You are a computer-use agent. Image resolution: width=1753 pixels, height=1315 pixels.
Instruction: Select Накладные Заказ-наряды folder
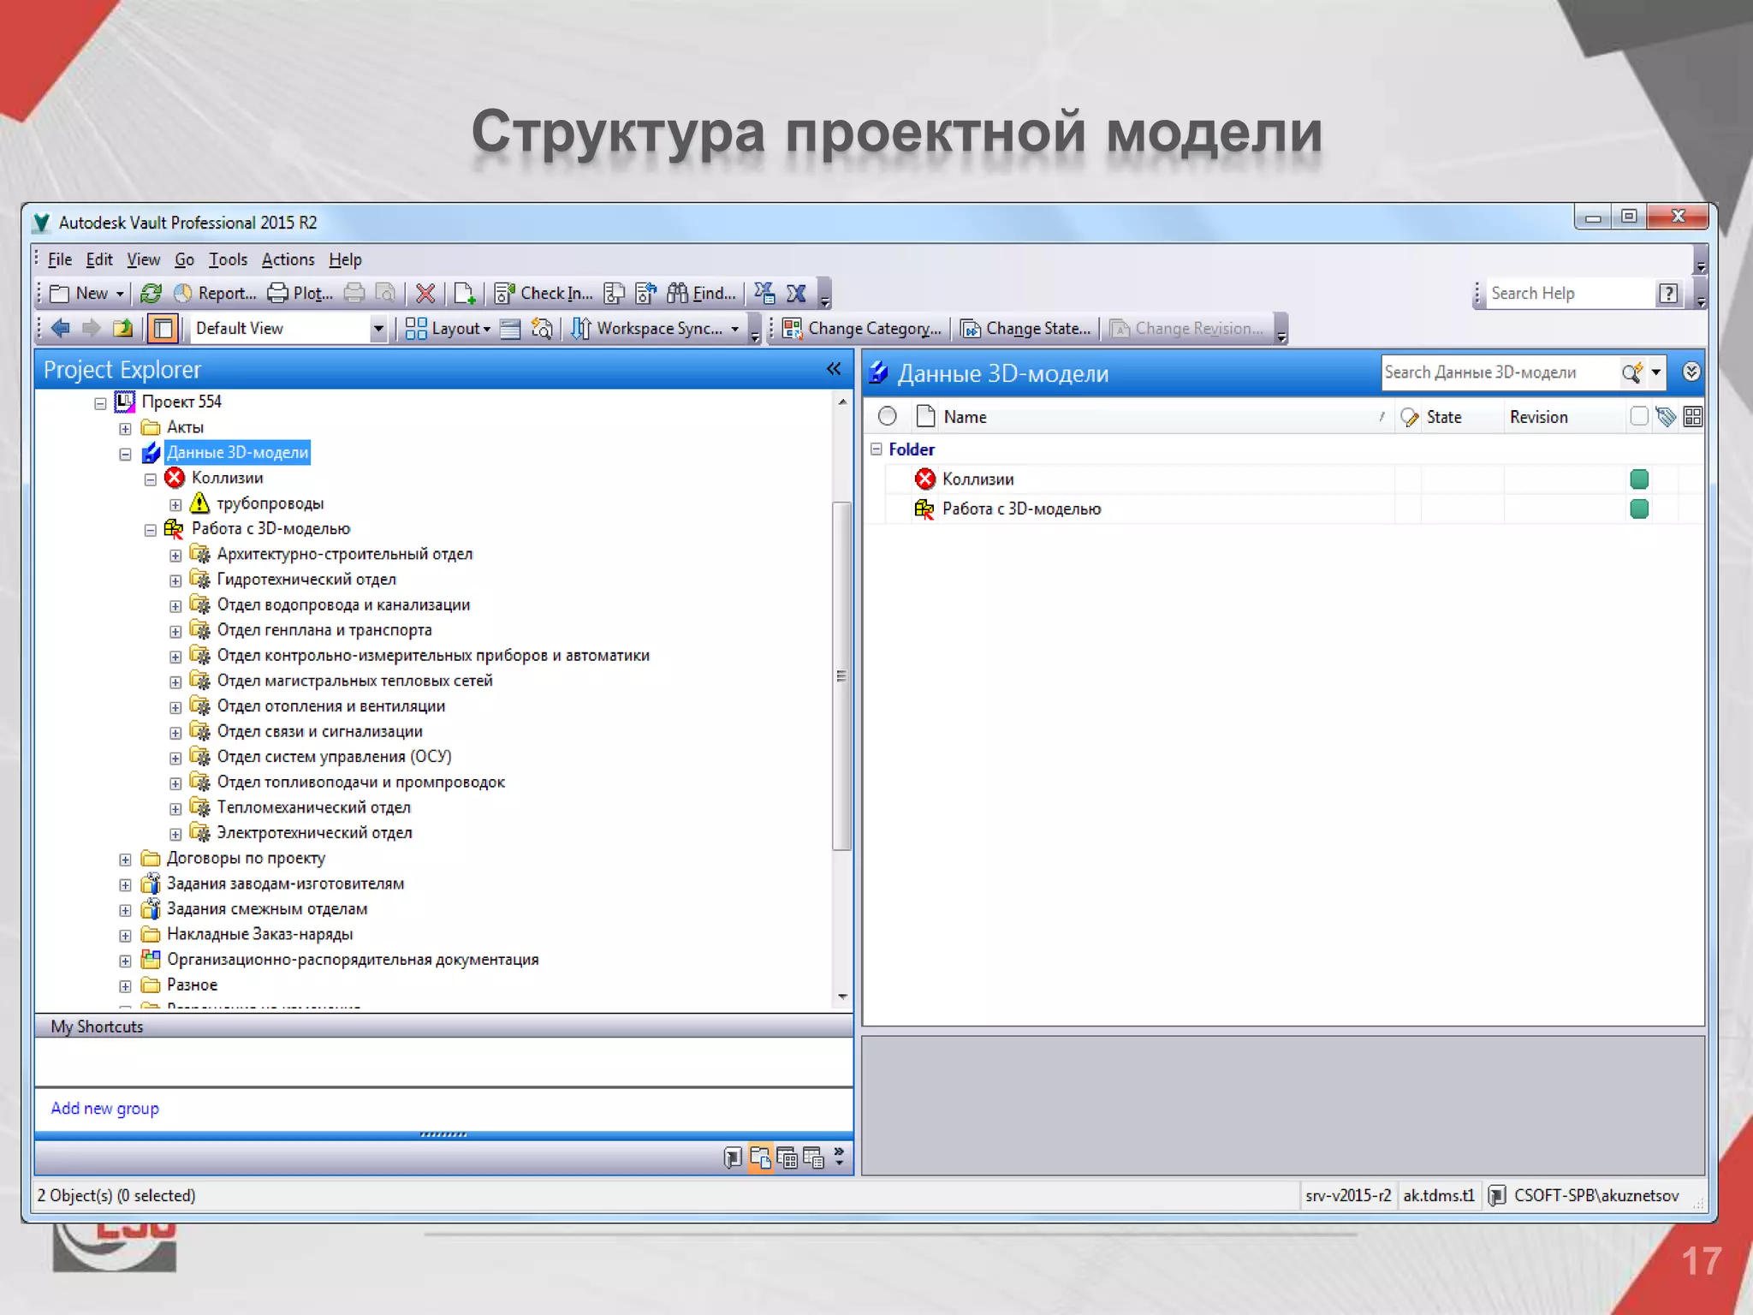click(x=259, y=934)
